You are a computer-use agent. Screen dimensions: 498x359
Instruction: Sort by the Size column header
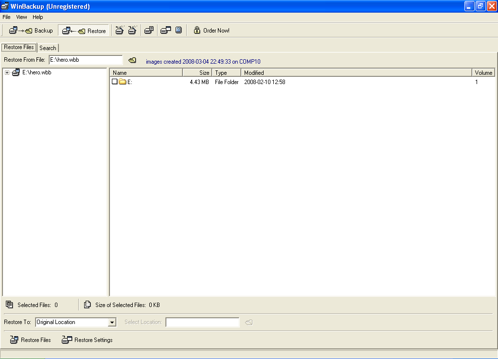197,72
